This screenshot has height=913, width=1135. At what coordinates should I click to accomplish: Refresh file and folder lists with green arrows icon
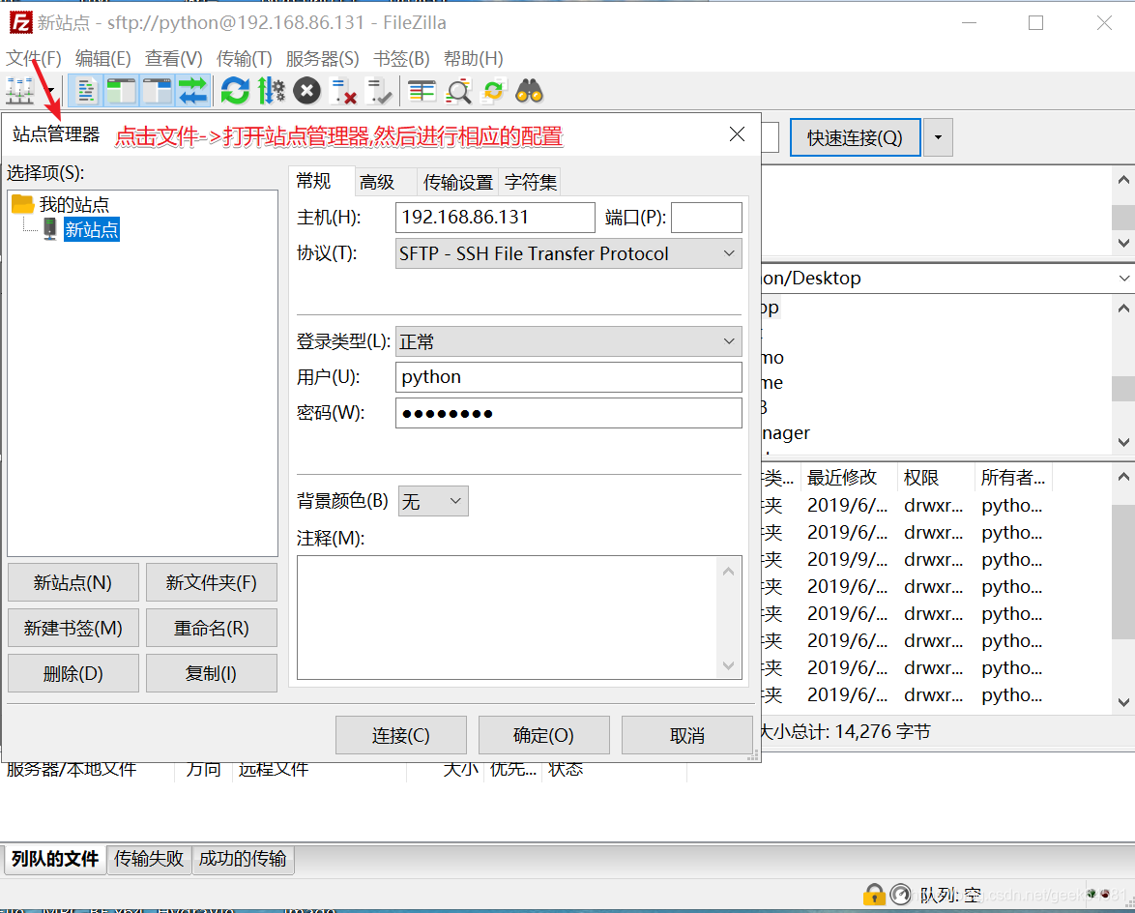click(x=235, y=90)
